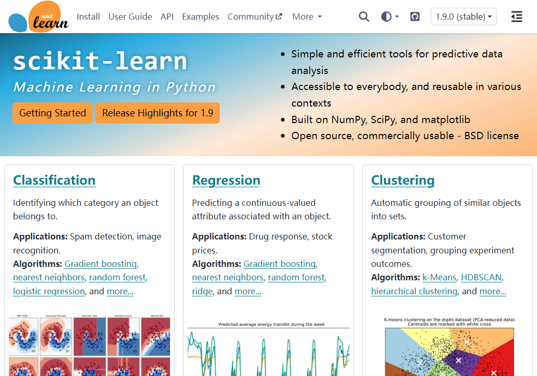
Task: Open the Classification heading link
Action: click(54, 180)
